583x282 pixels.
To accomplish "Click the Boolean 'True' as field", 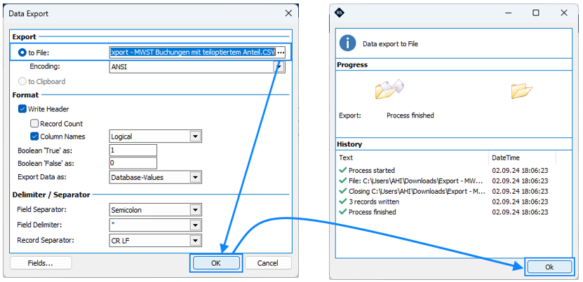I will tap(133, 150).
